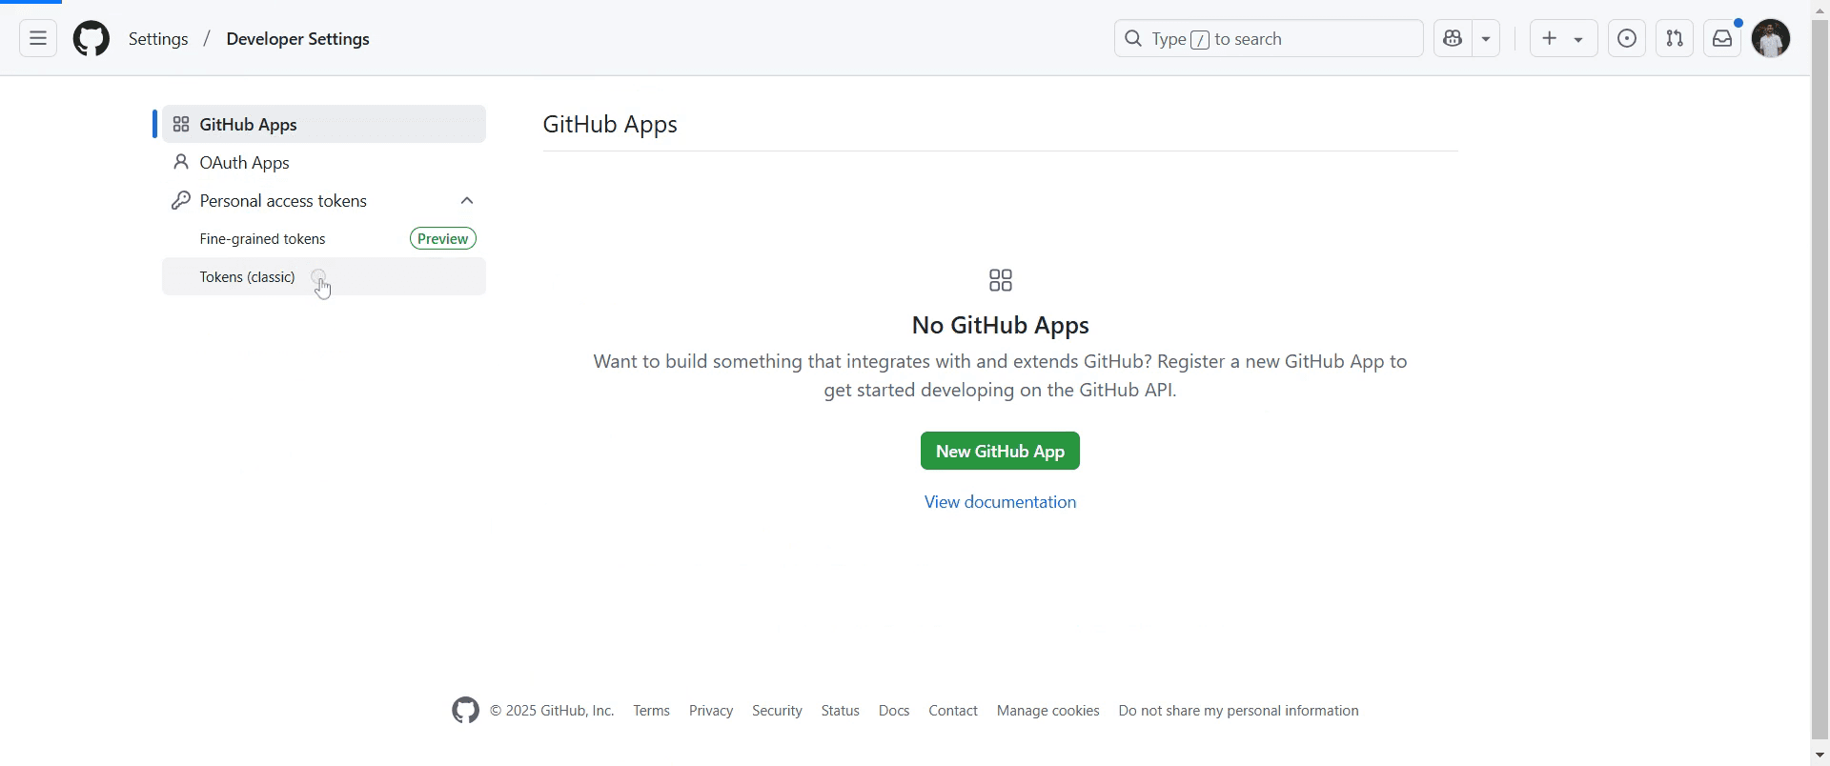Go to GitHub homepage via Octocat logo
The image size is (1830, 766).
click(91, 39)
